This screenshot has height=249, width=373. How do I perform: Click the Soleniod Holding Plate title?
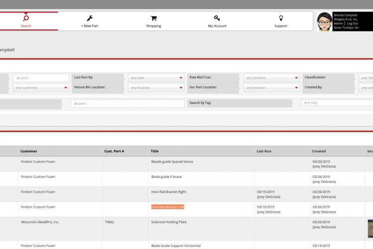(x=169, y=222)
